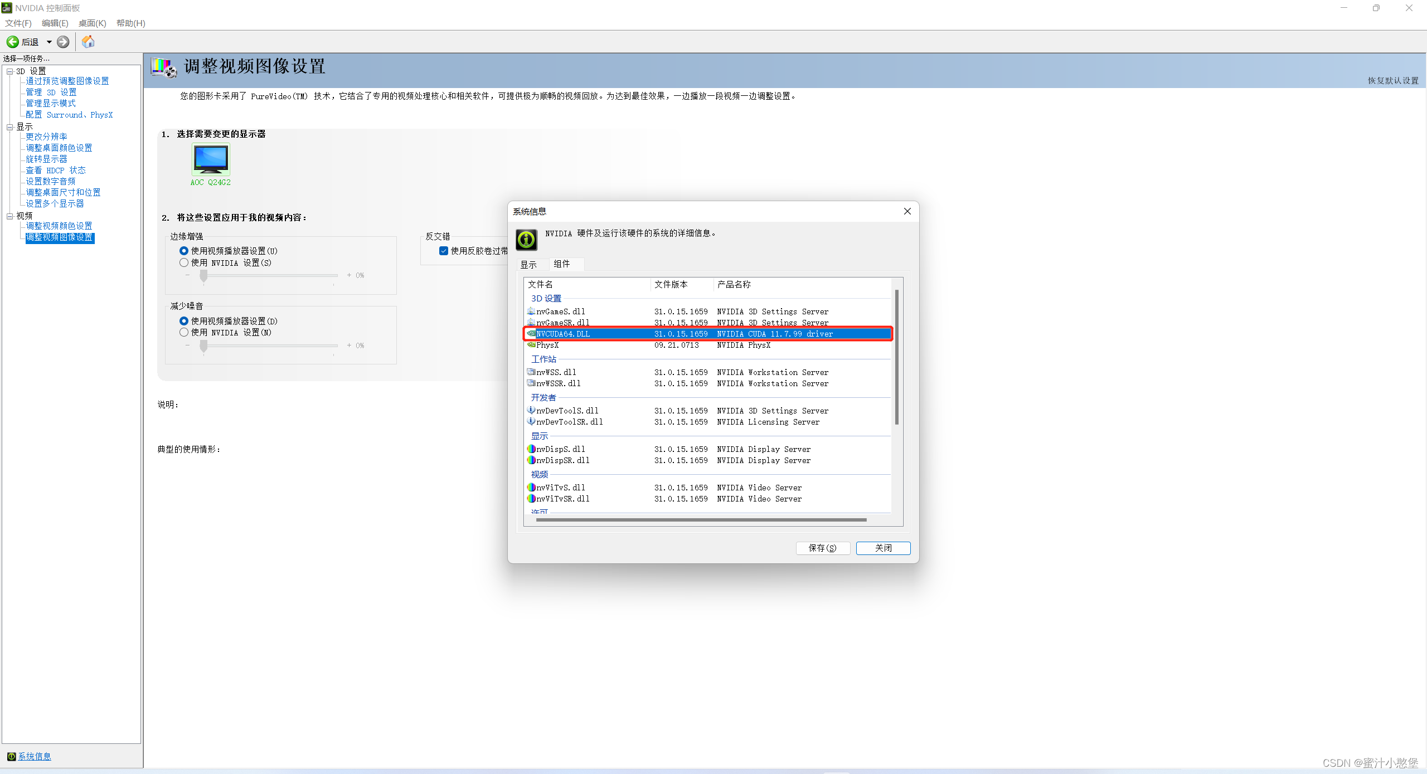Image resolution: width=1427 pixels, height=774 pixels.
Task: Click the NVIDIA Control Panel title bar icon
Action: (7, 8)
